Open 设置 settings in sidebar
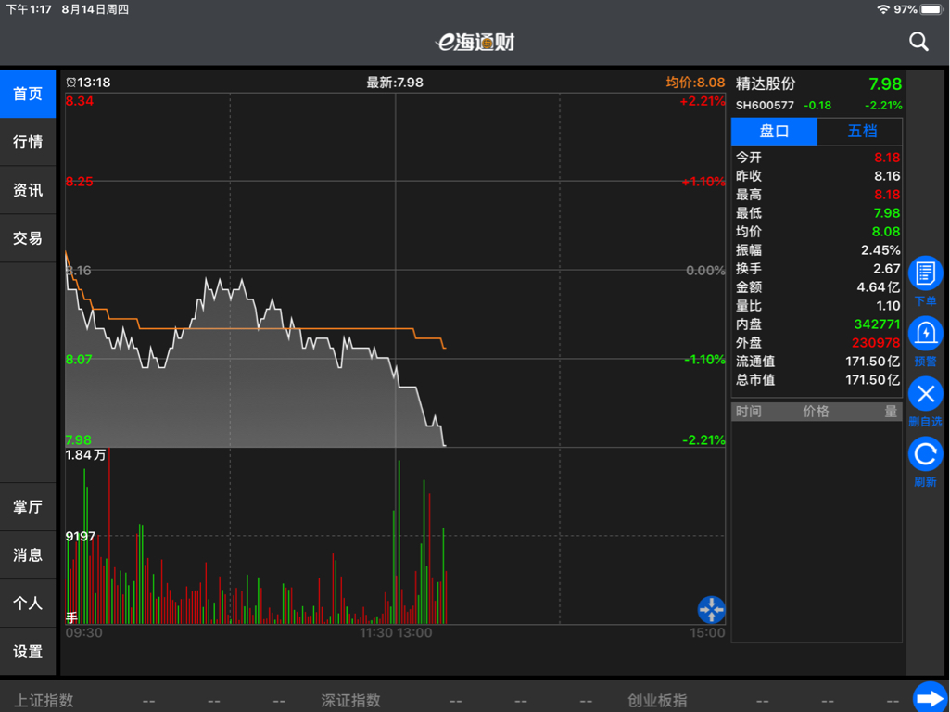This screenshot has height=712, width=950. (x=28, y=652)
